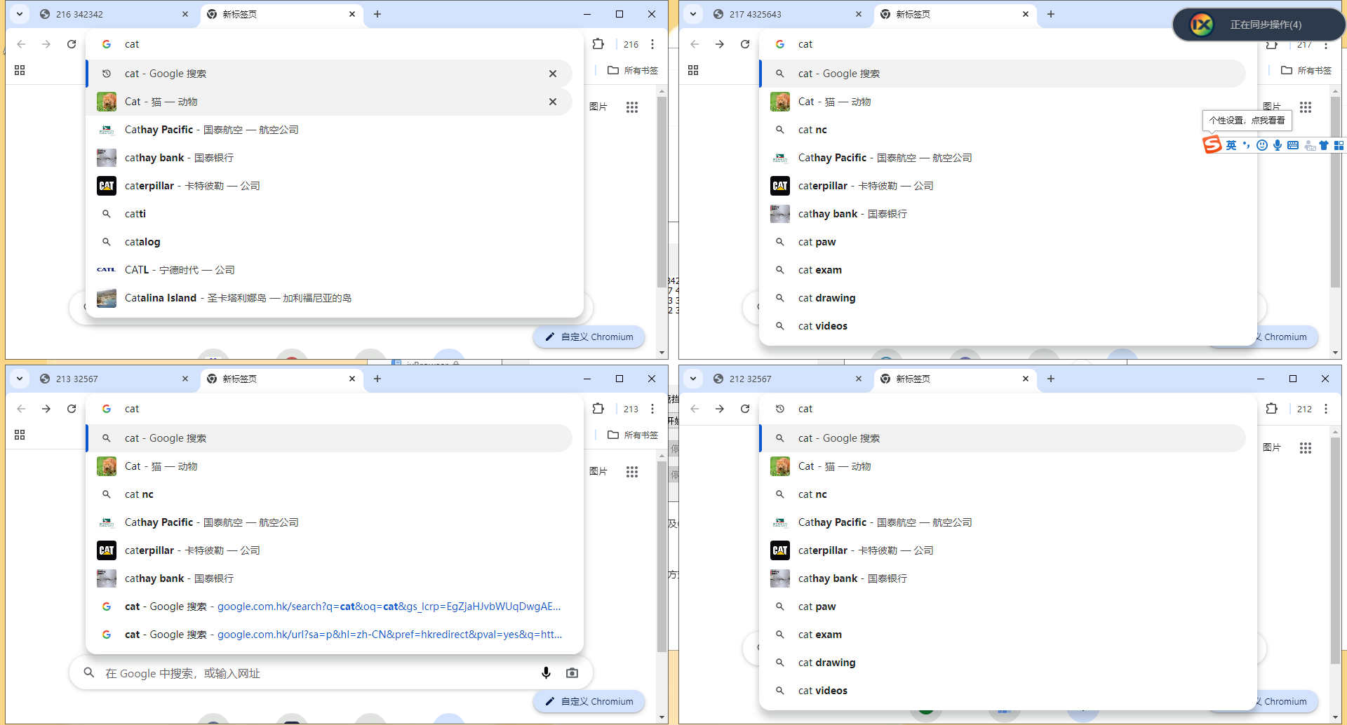Go forward in window 217
Screen dimensions: 1347x725
coord(720,44)
